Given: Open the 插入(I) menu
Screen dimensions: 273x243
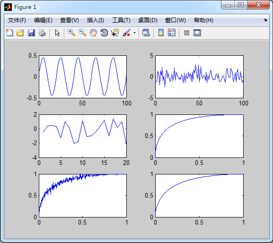Looking at the screenshot, I should pos(96,20).
